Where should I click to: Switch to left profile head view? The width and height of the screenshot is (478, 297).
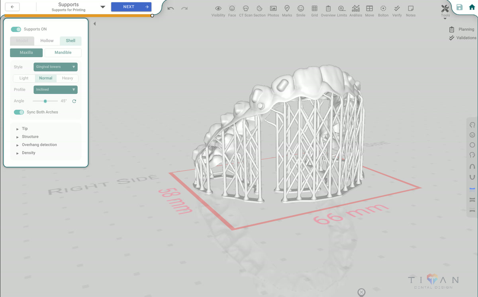[472, 125]
